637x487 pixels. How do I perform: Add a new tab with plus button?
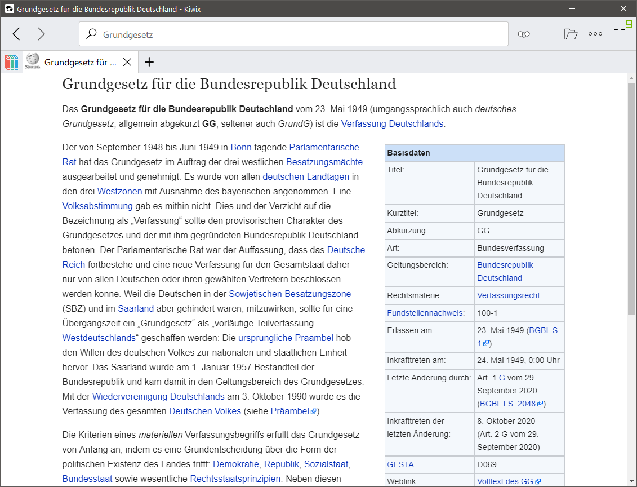[x=149, y=62]
